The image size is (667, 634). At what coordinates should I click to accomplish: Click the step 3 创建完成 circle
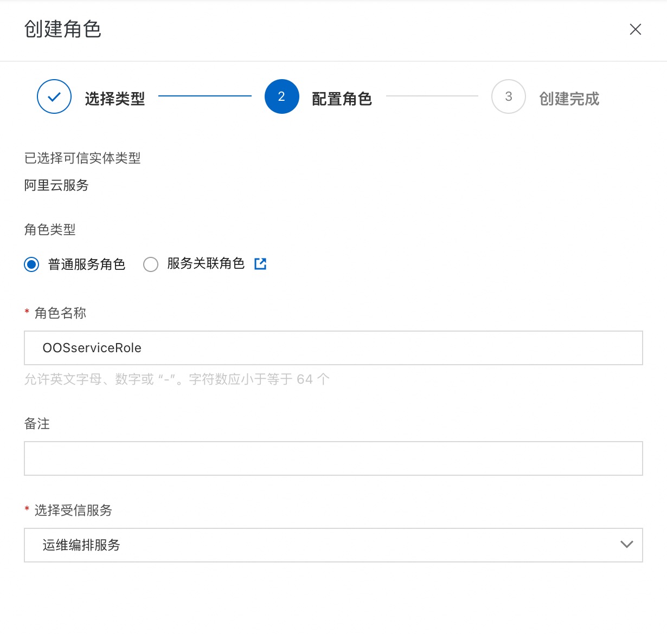(509, 96)
